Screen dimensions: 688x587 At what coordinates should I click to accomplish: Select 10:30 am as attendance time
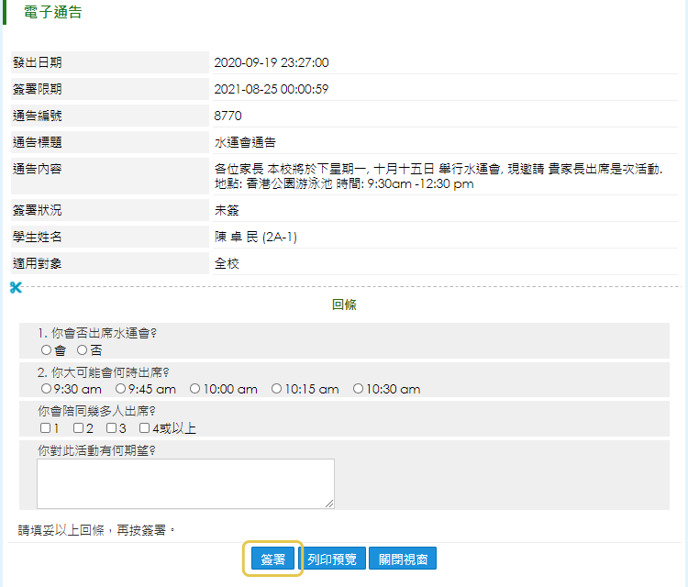pos(358,389)
